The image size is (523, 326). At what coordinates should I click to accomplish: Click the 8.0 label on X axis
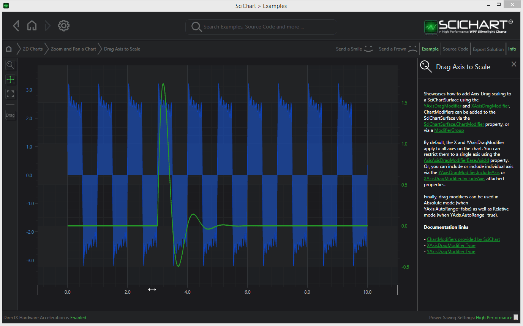pos(307,292)
